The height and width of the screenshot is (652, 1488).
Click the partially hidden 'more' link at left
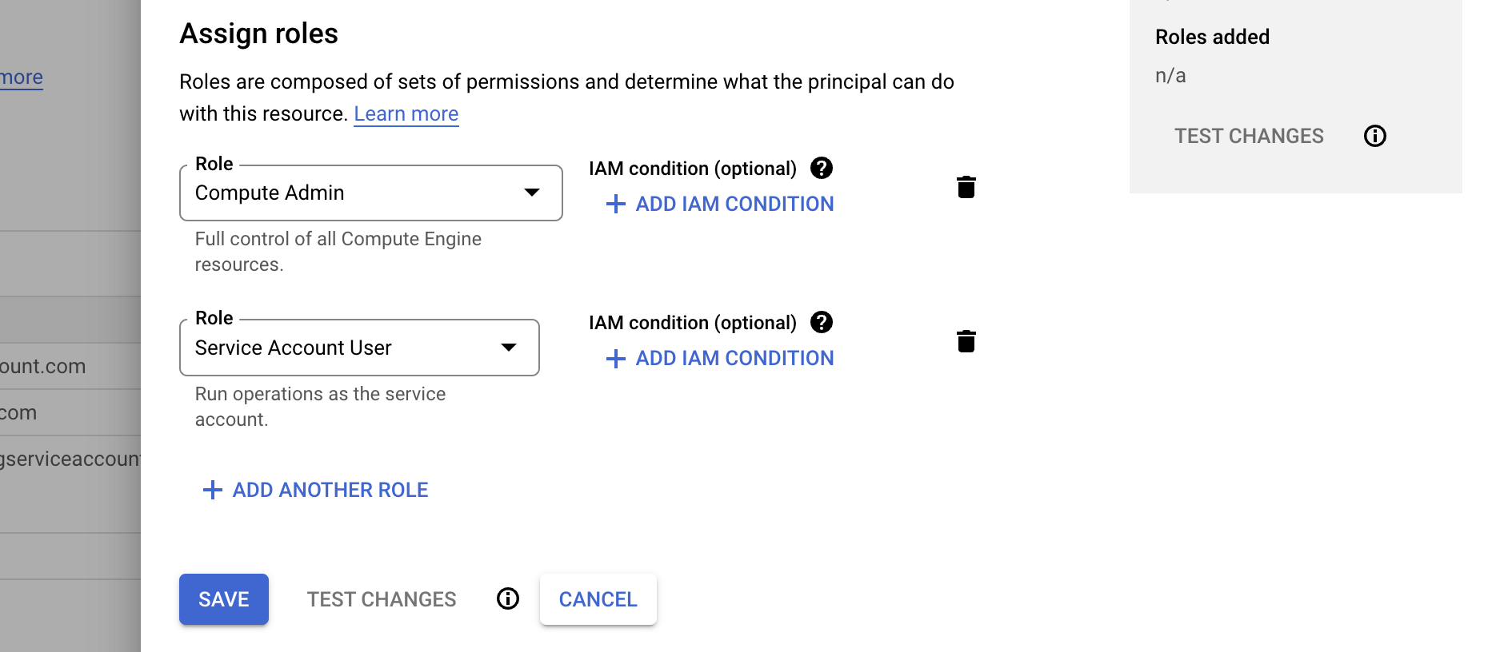pos(22,78)
